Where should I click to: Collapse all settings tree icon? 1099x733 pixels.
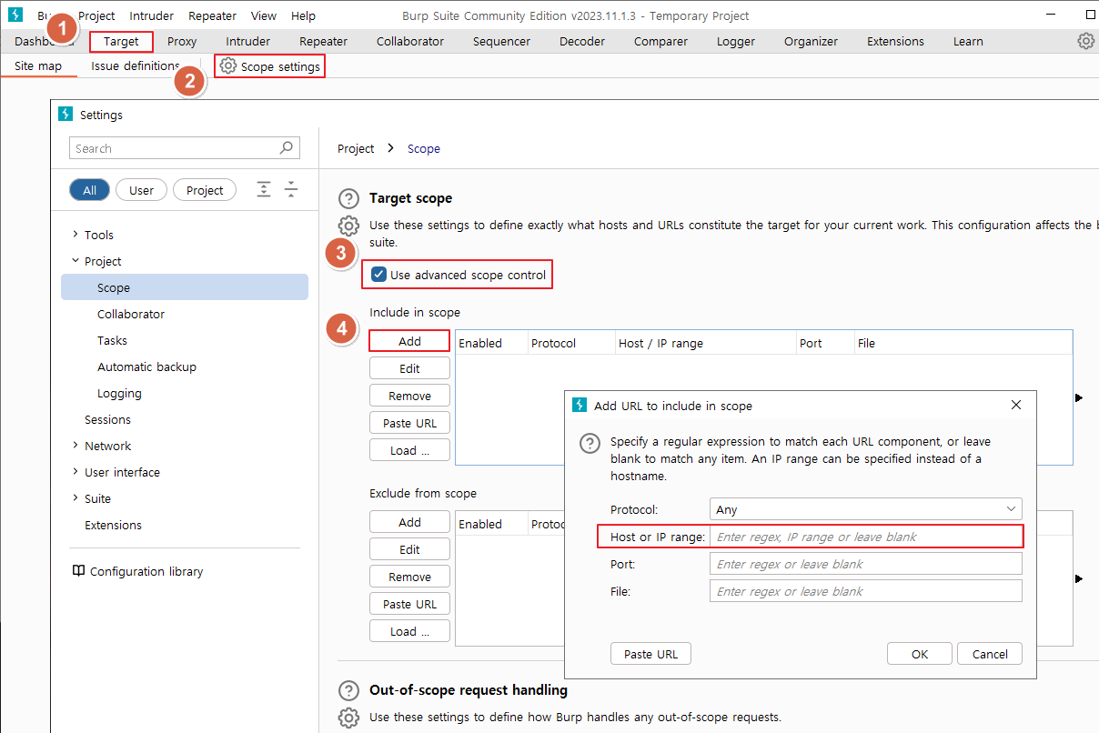tap(291, 189)
